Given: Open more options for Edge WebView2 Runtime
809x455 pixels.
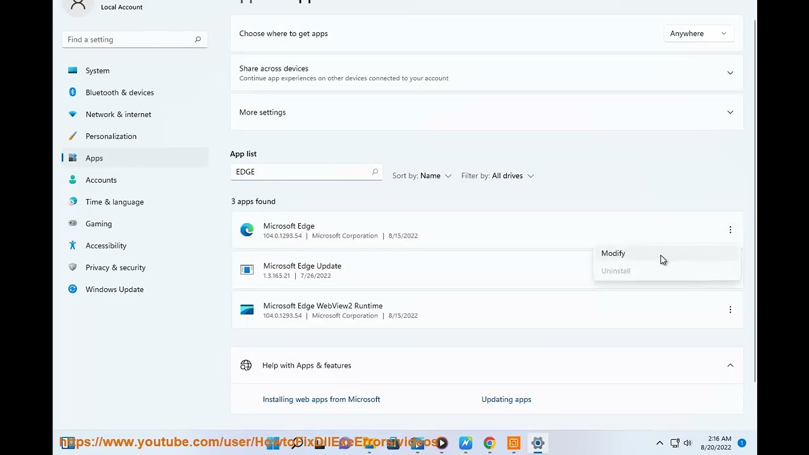Looking at the screenshot, I should [730, 310].
